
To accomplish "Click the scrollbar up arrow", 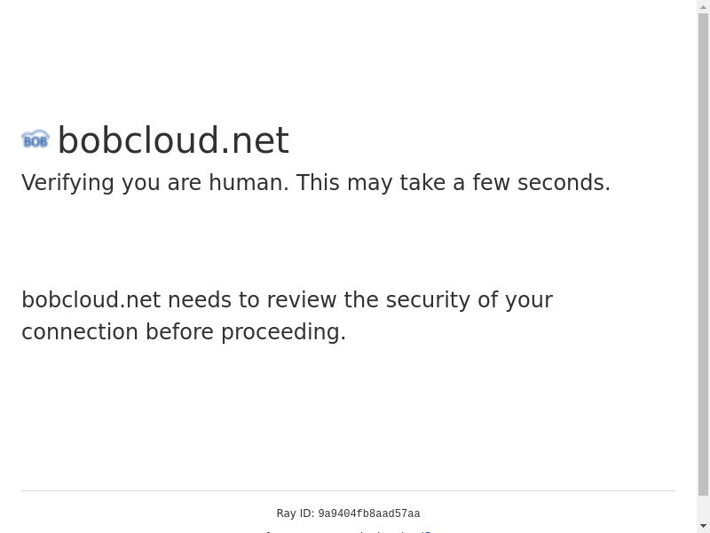I will click(704, 7).
